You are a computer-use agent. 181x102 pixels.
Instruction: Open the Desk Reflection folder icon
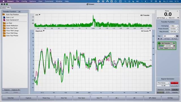coord(4,25)
